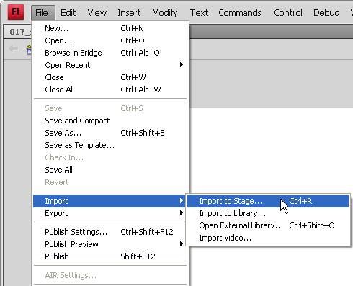The image size is (353, 286).
Task: Select Close All in File menu
Action: pyautogui.click(x=110, y=90)
